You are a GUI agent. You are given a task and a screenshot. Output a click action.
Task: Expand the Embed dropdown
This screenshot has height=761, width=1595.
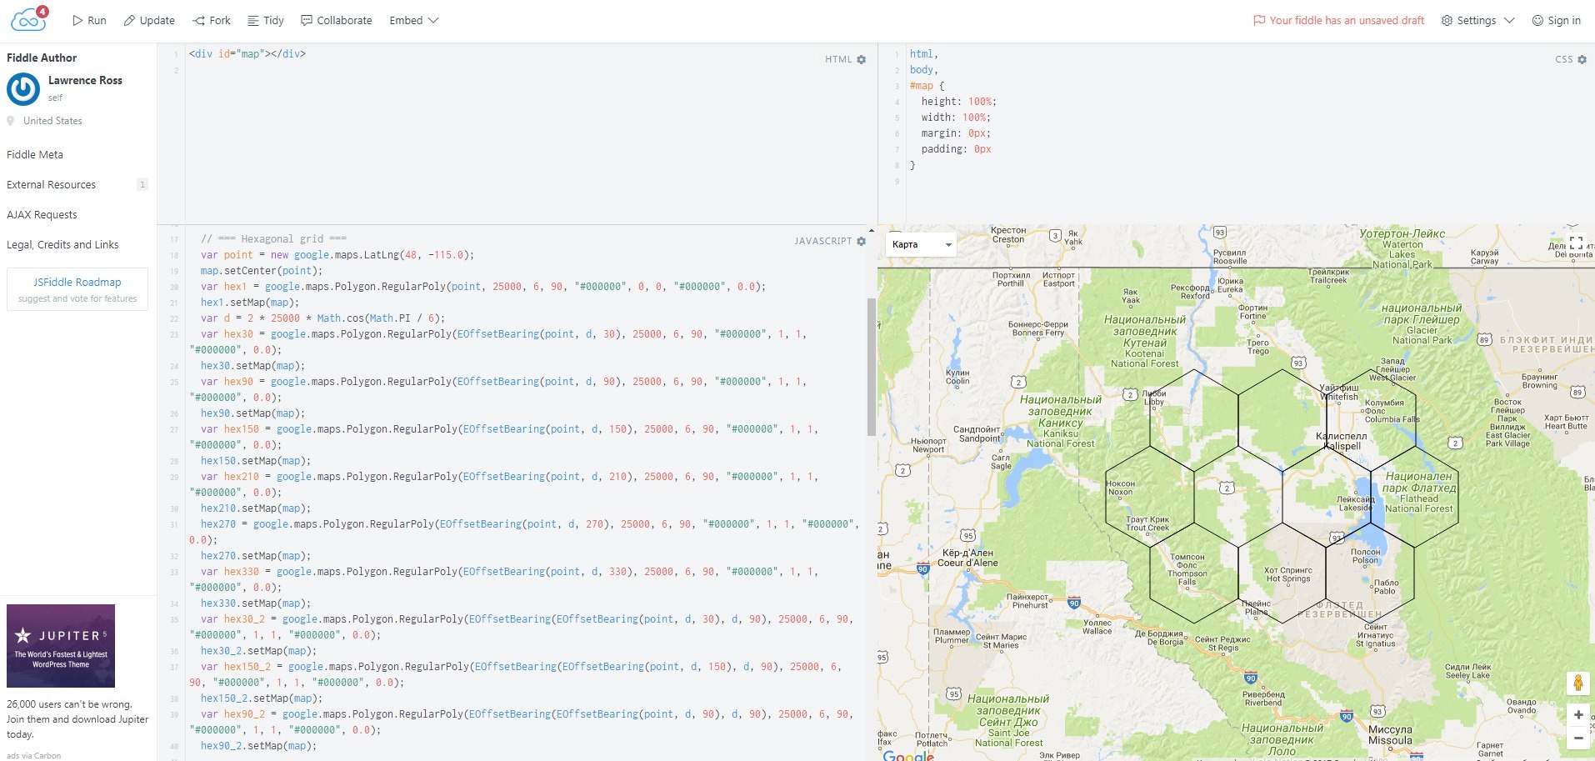tap(414, 20)
